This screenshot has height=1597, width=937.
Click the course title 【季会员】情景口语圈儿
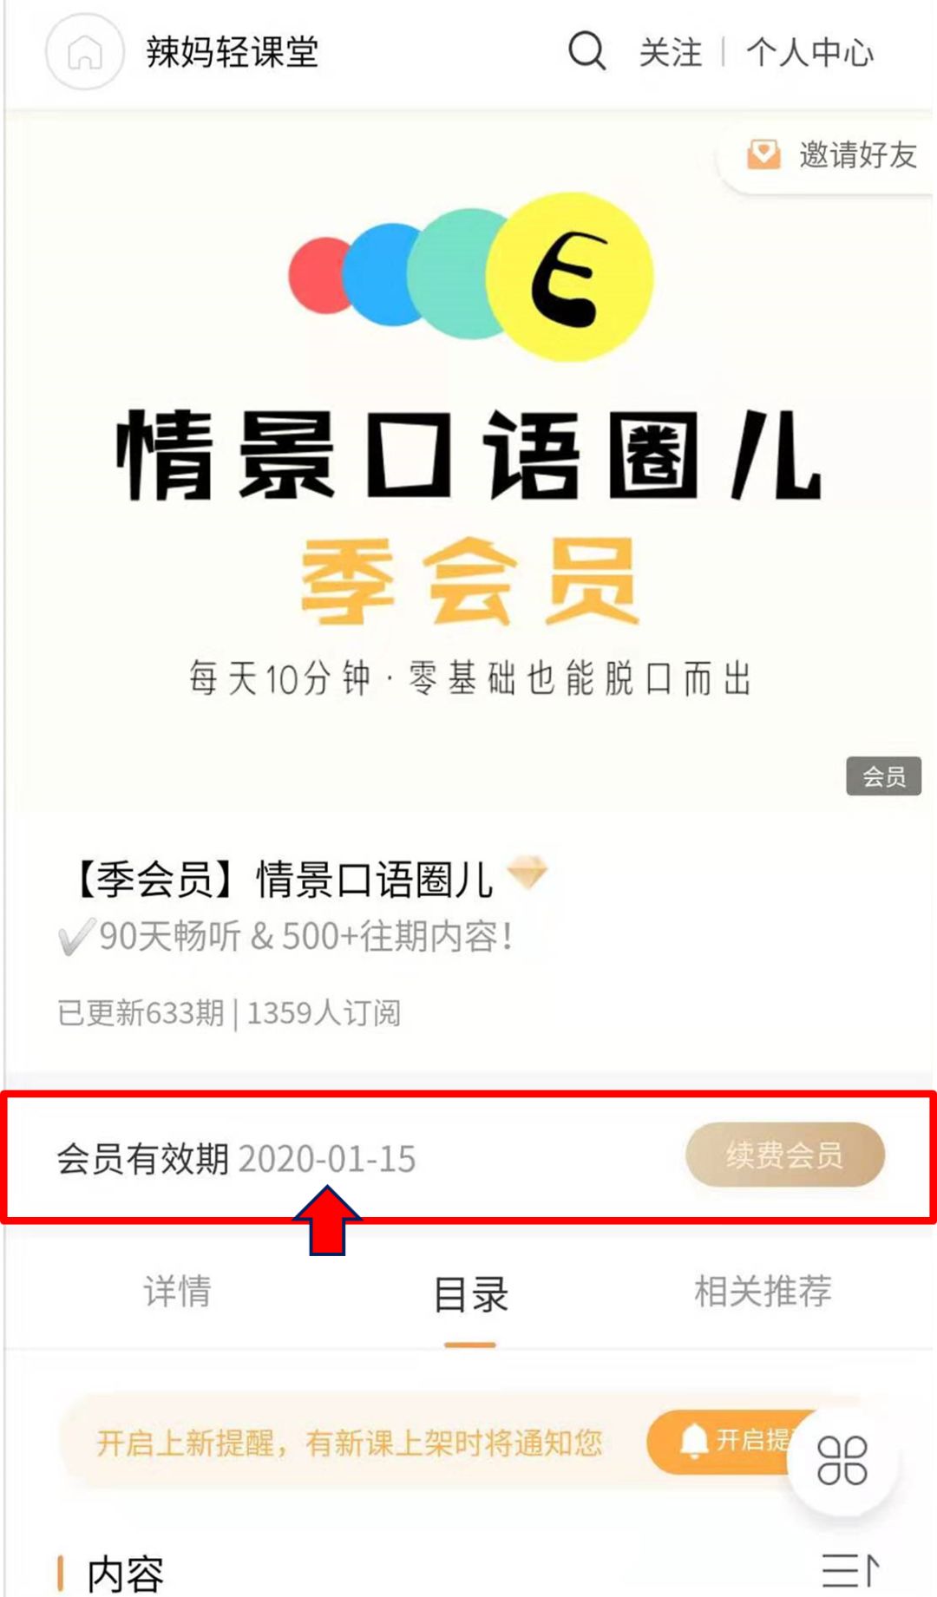[x=283, y=880]
